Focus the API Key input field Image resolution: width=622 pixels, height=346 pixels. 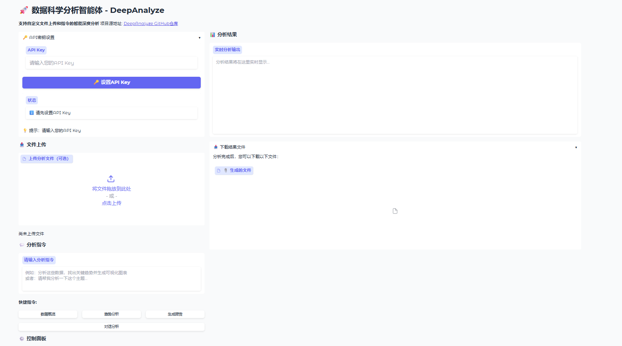pyautogui.click(x=111, y=63)
